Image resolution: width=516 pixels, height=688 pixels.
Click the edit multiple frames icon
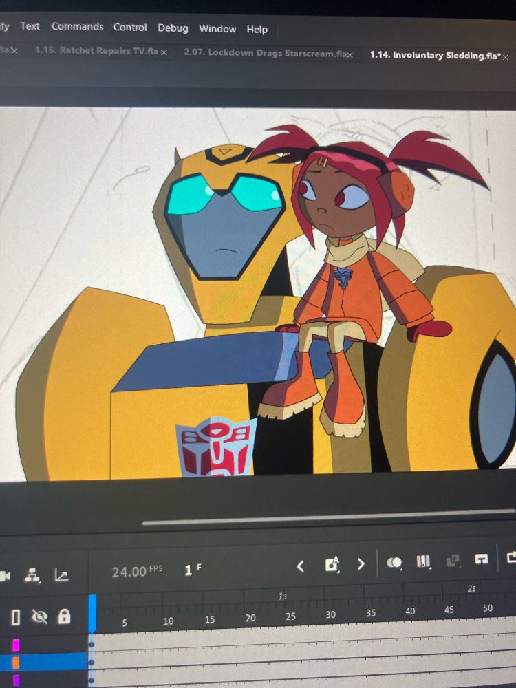pyautogui.click(x=423, y=561)
